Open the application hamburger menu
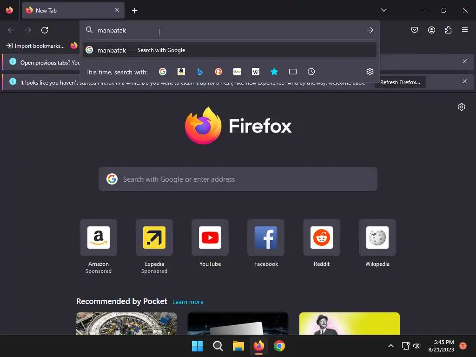The height and width of the screenshot is (357, 476). [x=464, y=30]
